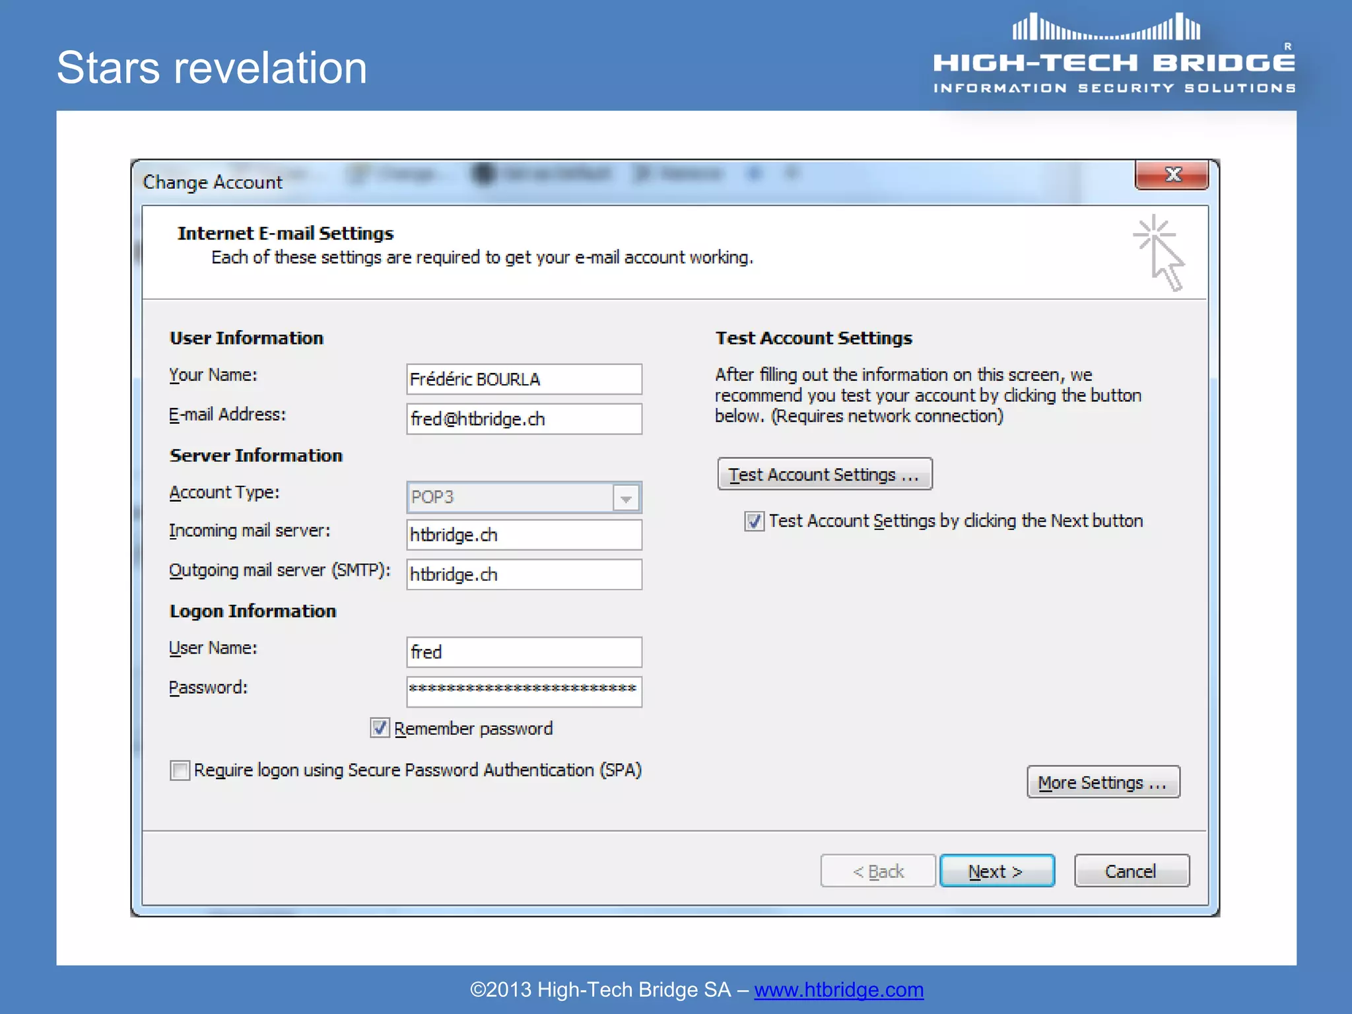
Task: Select the E-mail Address input field
Action: (524, 419)
